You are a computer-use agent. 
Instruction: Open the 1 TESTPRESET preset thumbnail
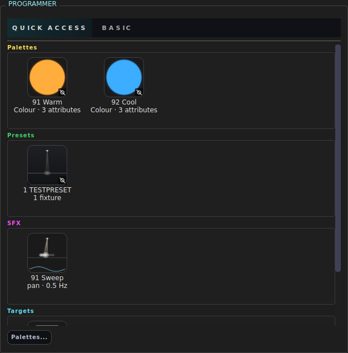(x=47, y=165)
